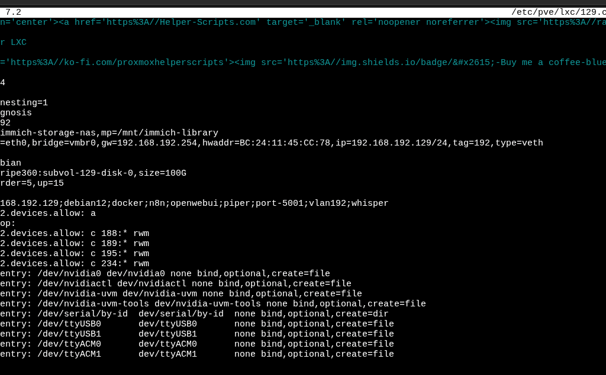Click the immich-storage-nas mount point line

coord(109,133)
